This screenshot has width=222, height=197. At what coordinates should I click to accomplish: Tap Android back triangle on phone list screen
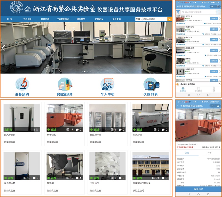click(x=188, y=95)
